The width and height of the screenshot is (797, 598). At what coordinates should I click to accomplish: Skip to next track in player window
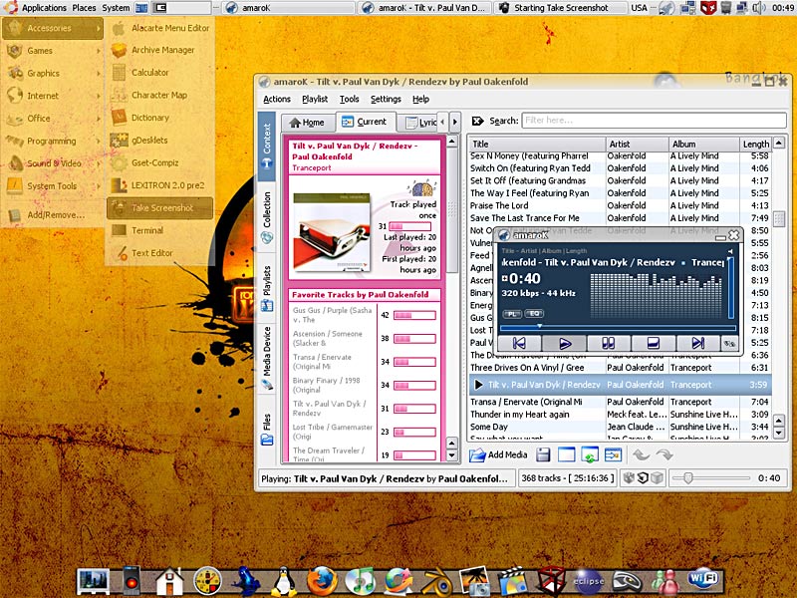pyautogui.click(x=697, y=343)
